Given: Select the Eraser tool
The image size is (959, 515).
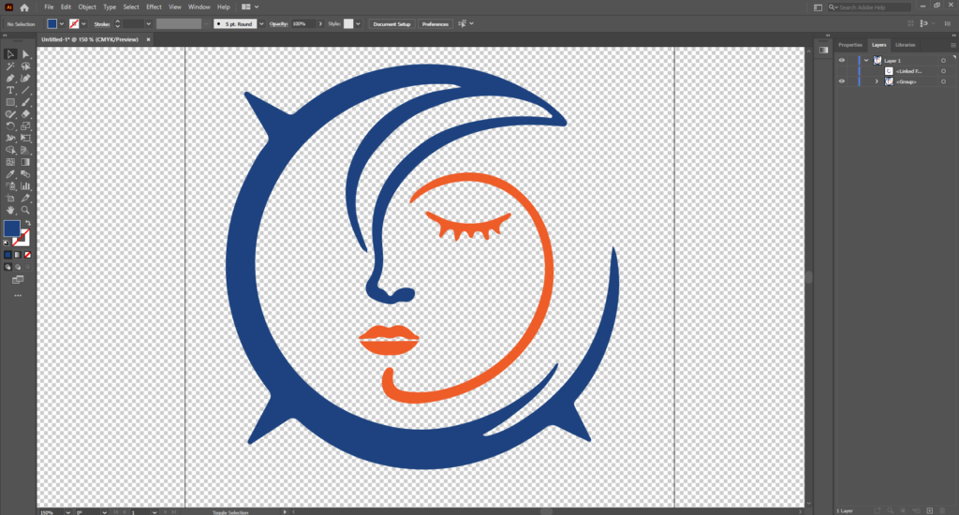Looking at the screenshot, I should tap(25, 114).
